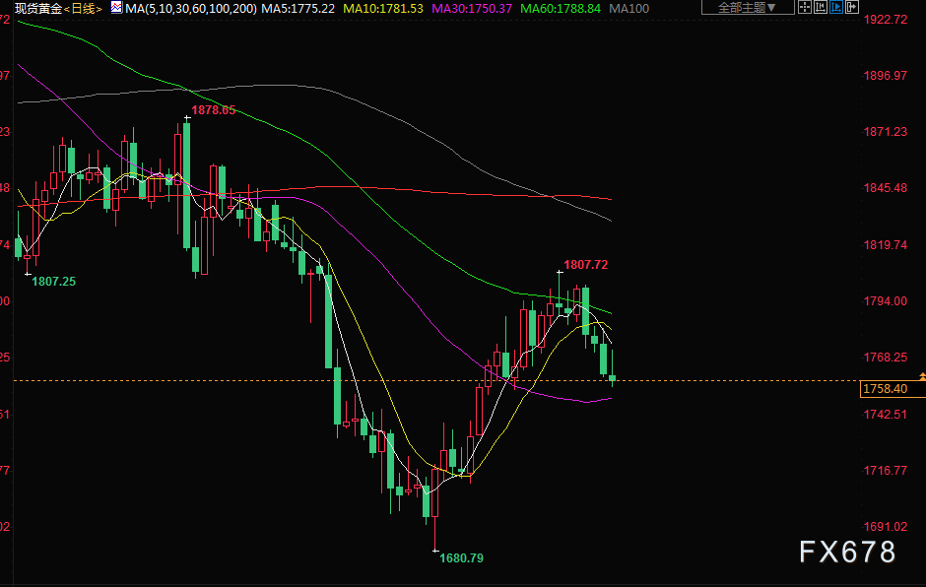Open the 日线 period selector
926x587 pixels.
click(x=83, y=8)
